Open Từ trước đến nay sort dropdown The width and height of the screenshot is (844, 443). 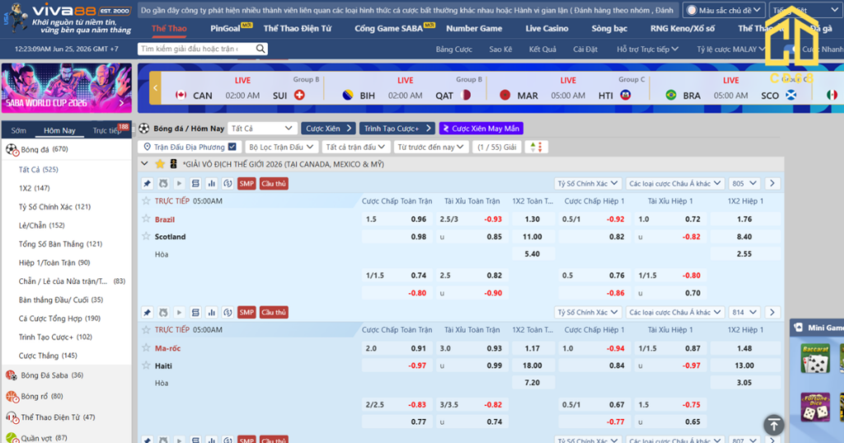430,147
